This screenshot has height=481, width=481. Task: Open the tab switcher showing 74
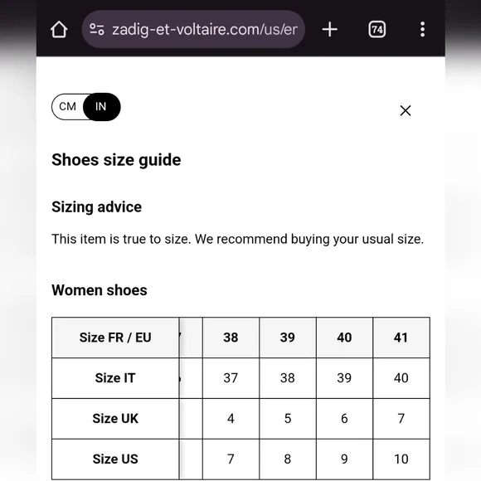[x=377, y=30]
